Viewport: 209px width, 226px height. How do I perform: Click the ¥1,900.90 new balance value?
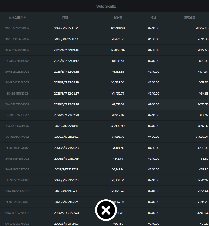[118, 126]
